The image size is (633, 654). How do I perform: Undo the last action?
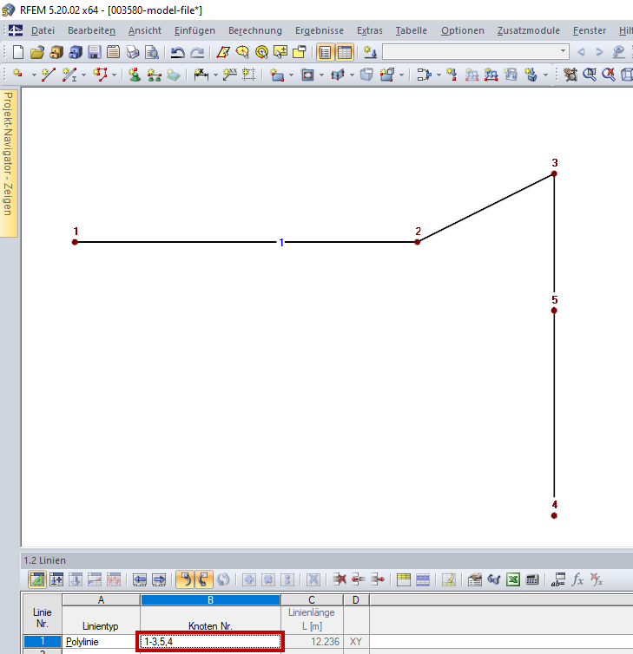pos(178,52)
